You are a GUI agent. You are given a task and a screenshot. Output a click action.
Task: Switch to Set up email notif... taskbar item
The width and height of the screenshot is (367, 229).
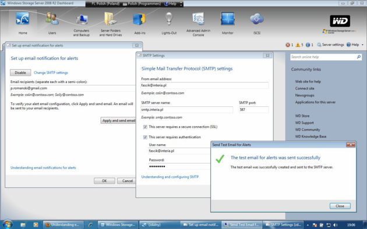pyautogui.click(x=201, y=225)
